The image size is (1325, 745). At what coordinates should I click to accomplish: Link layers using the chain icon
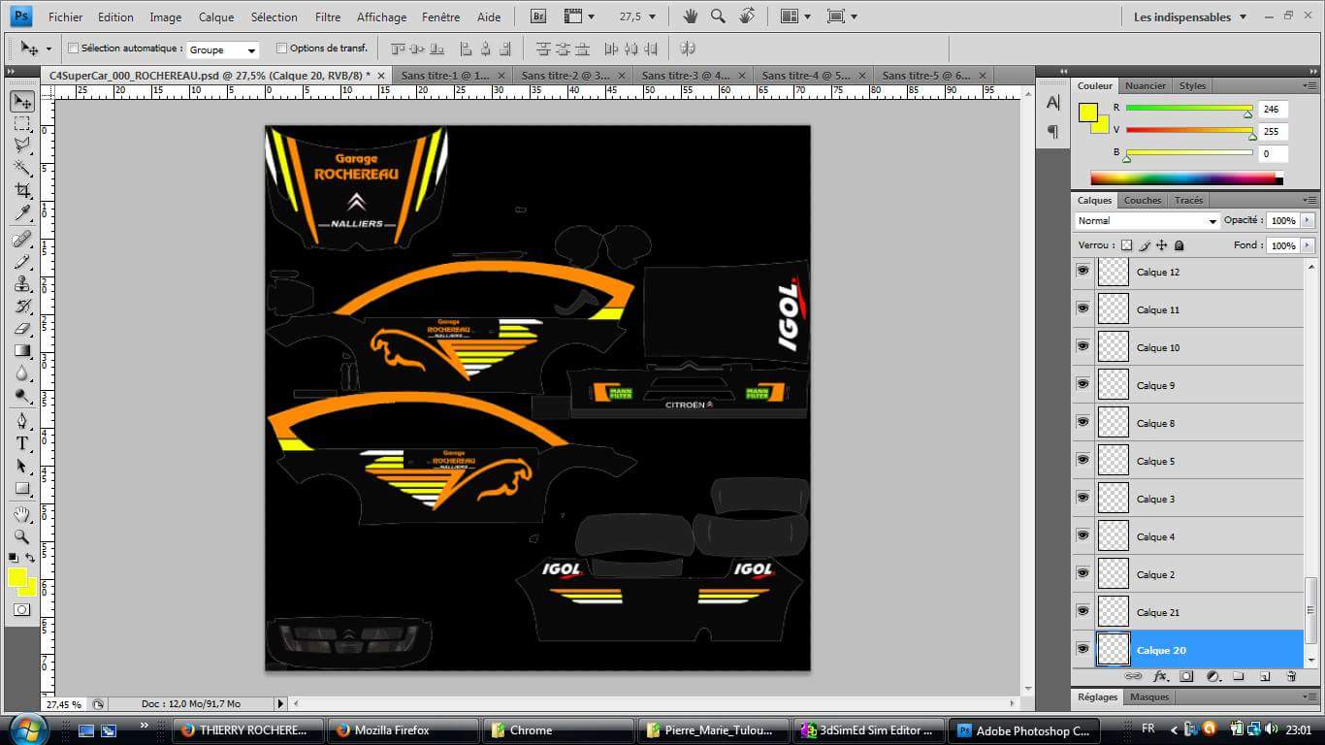pyautogui.click(x=1133, y=676)
